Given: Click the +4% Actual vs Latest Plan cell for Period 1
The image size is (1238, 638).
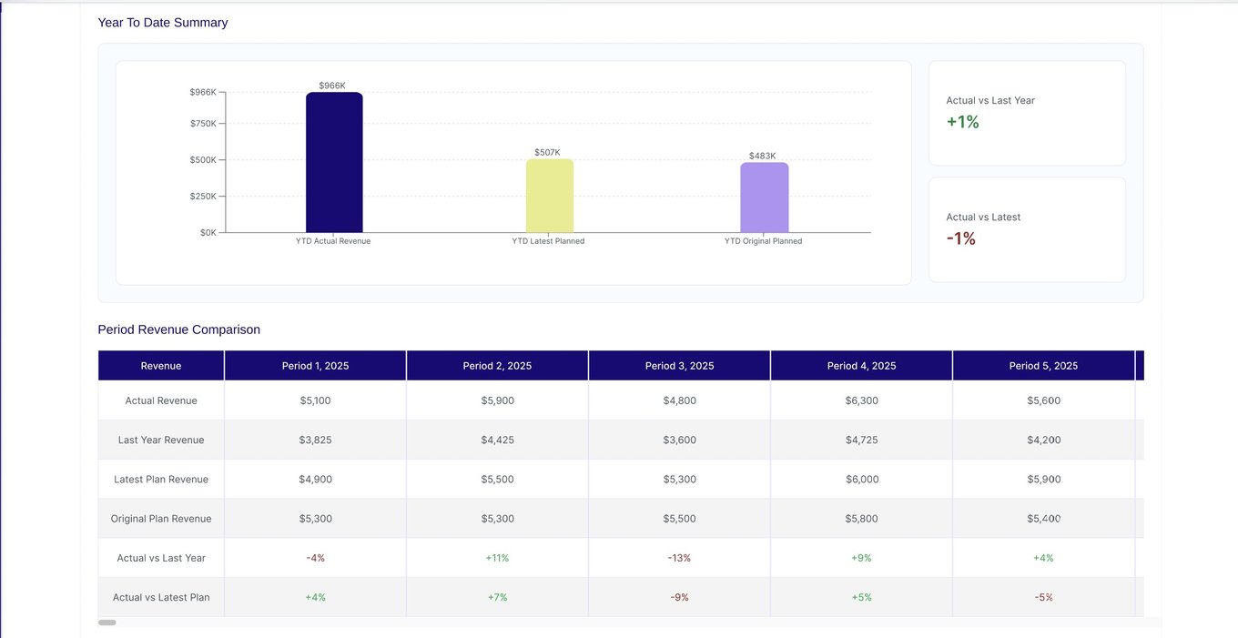Looking at the screenshot, I should coord(316,598).
